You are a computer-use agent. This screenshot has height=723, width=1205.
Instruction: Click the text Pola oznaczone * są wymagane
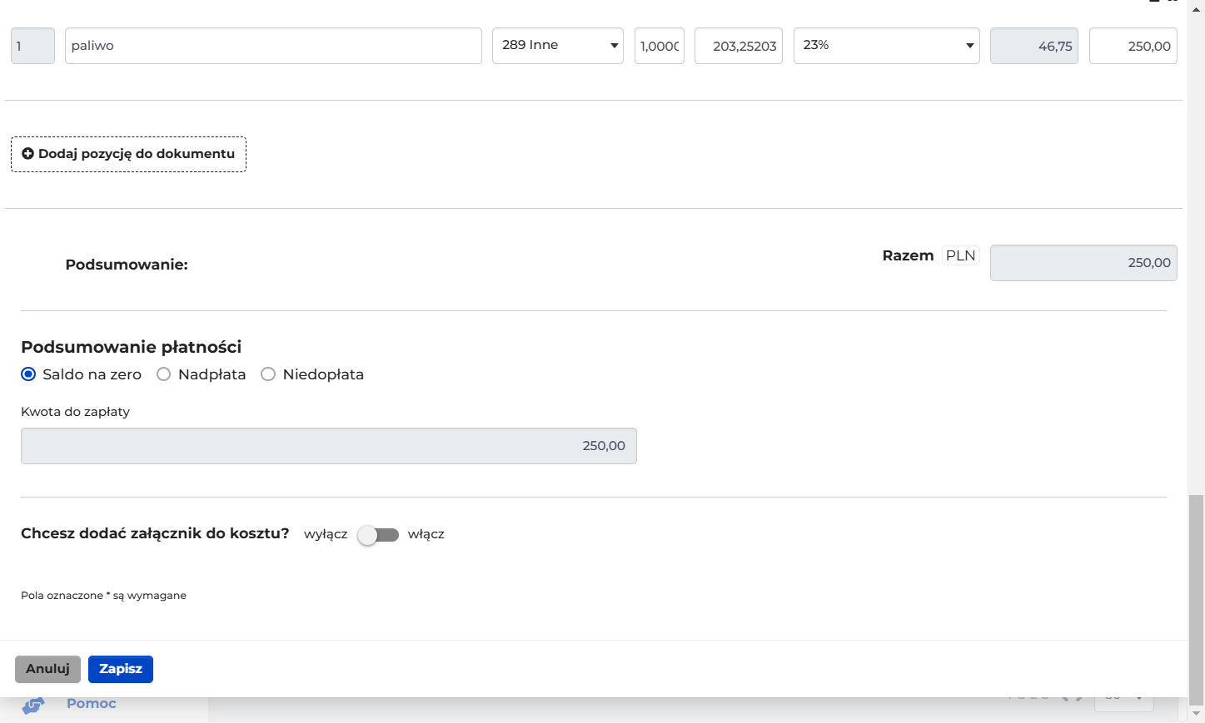click(104, 596)
